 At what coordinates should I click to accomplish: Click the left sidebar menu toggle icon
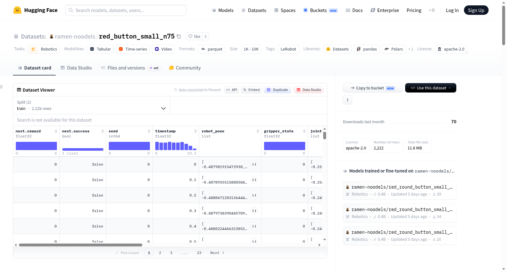[1, 87]
